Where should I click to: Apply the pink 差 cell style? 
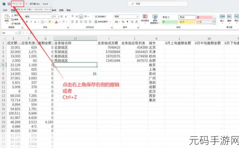click(x=204, y=18)
